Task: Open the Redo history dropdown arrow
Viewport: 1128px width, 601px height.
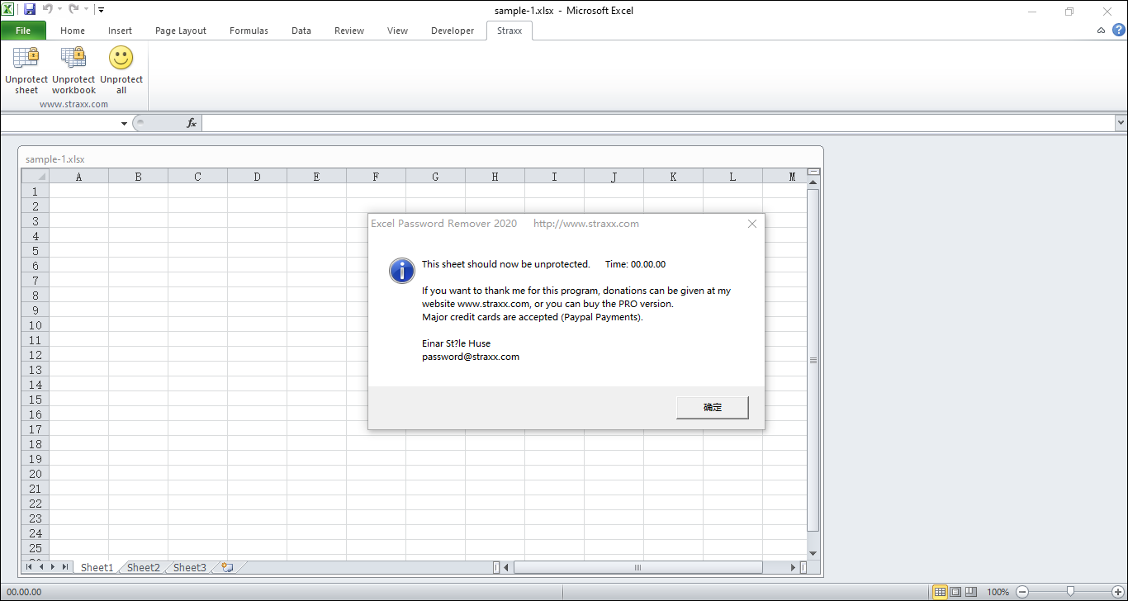Action: (x=87, y=10)
